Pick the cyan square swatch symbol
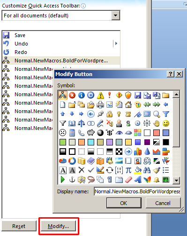 91,142
